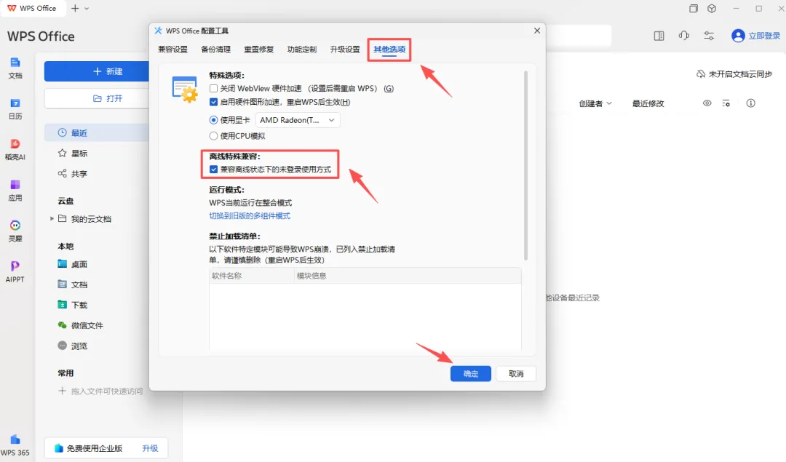
Task: Click the WPS Office home tab
Action: [31, 9]
